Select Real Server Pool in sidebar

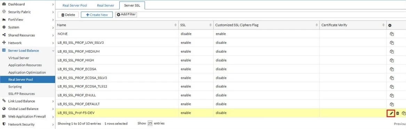(x=27, y=80)
